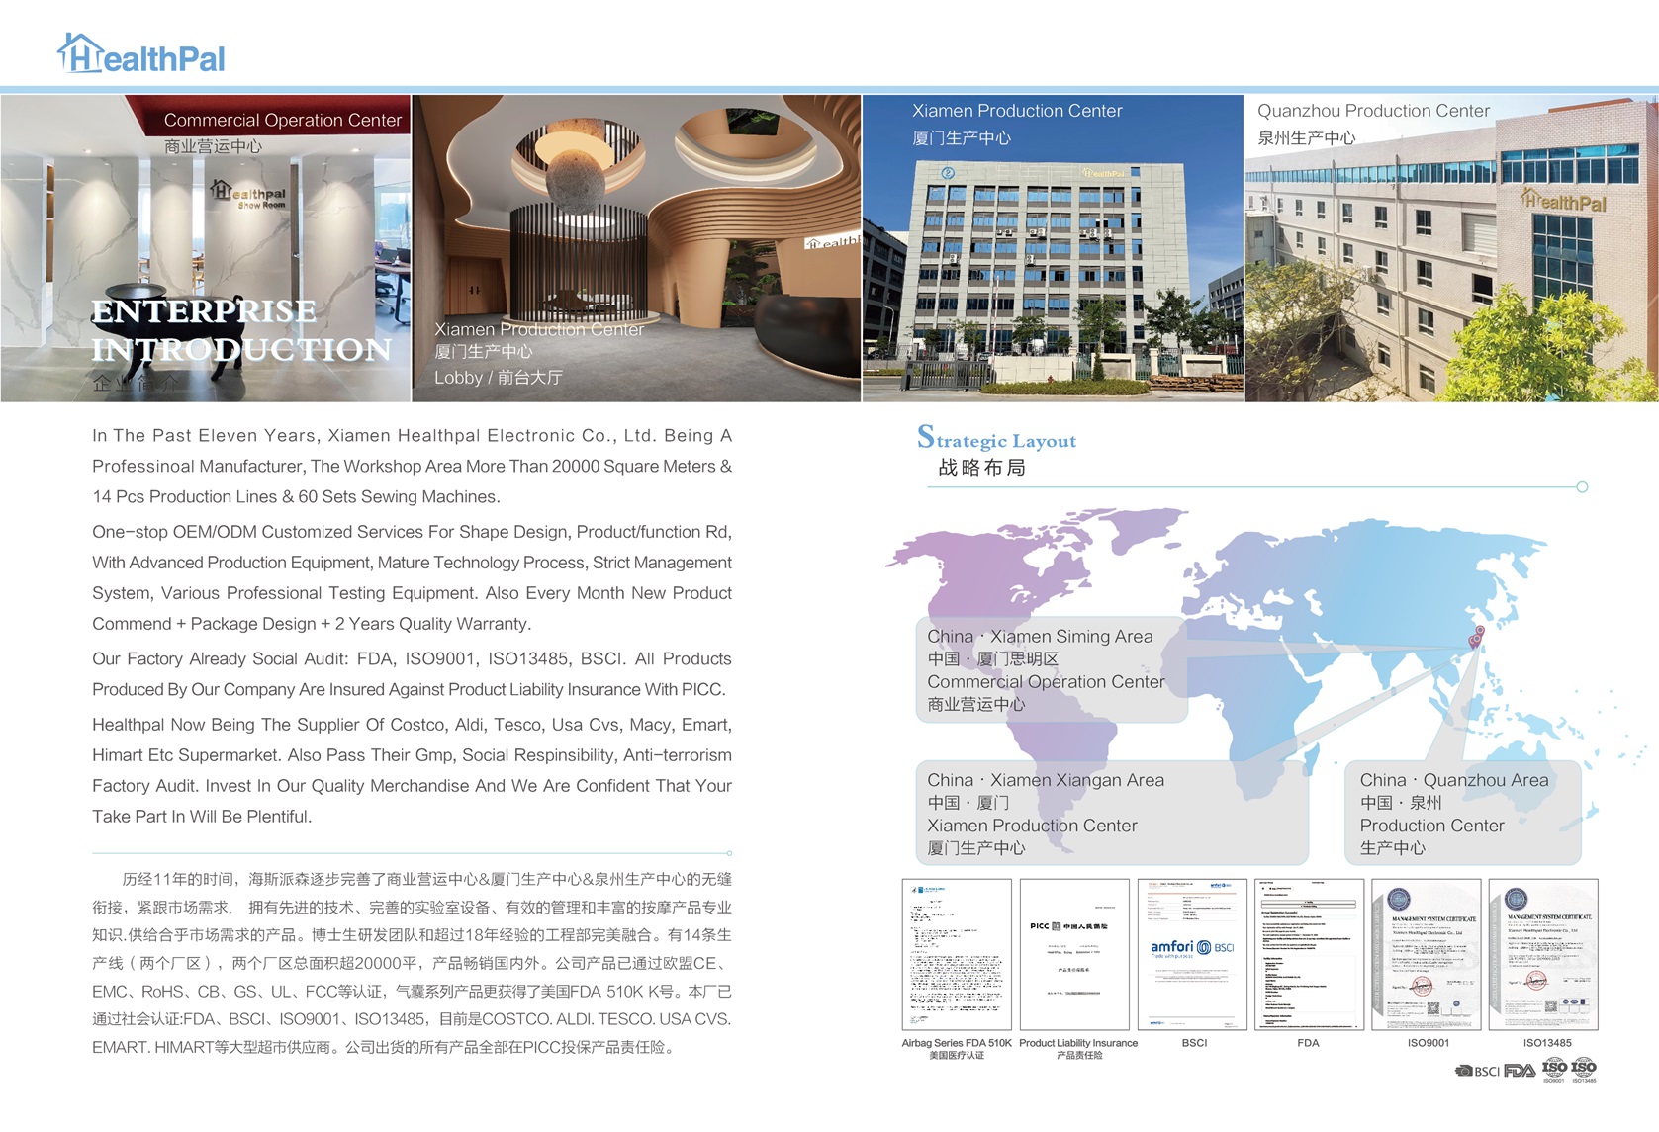Click the FDA badge logo
Viewport: 1659px width, 1132px height.
click(1520, 1071)
